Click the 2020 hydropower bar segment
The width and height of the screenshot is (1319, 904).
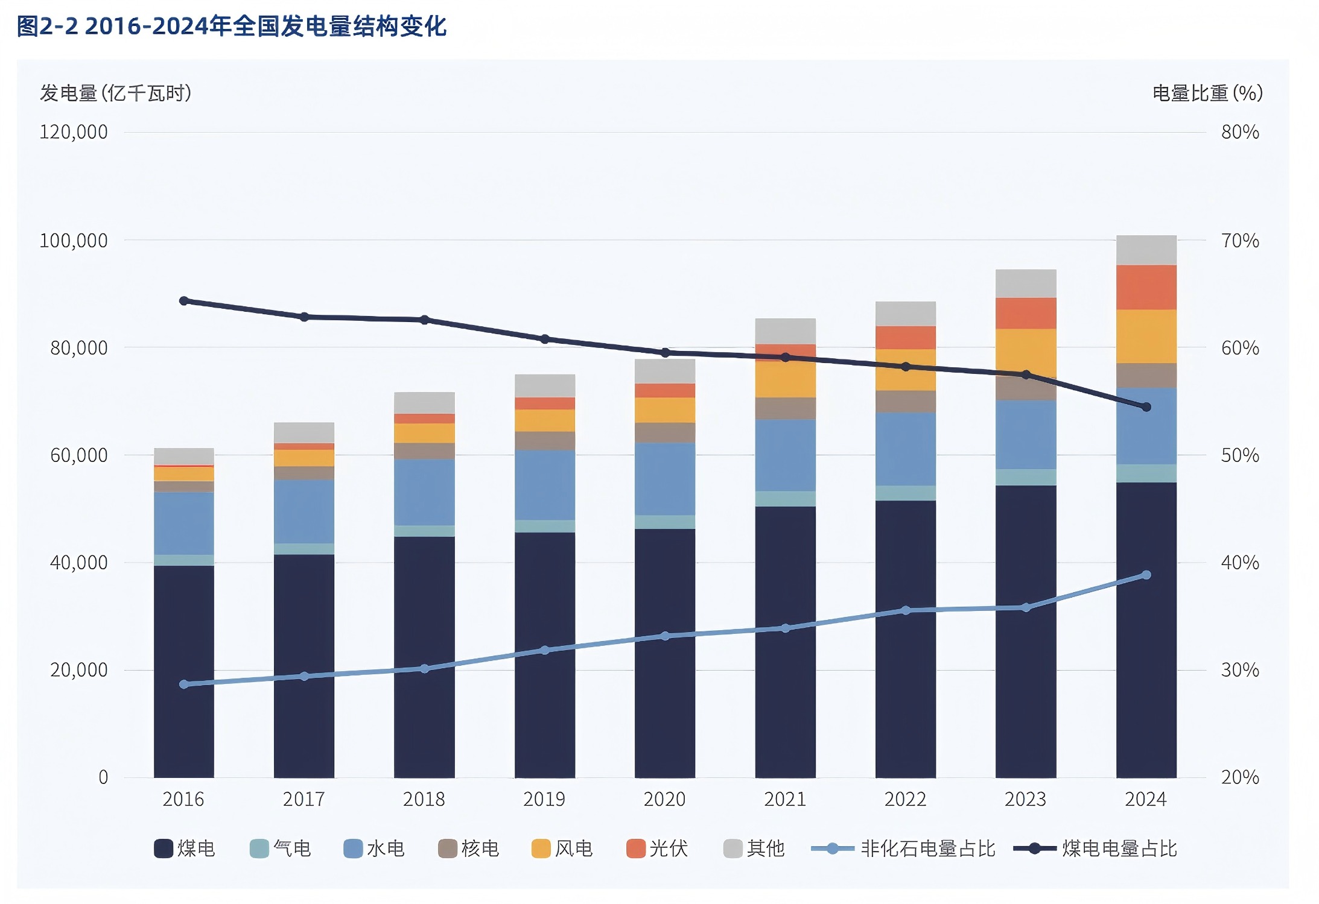click(665, 479)
